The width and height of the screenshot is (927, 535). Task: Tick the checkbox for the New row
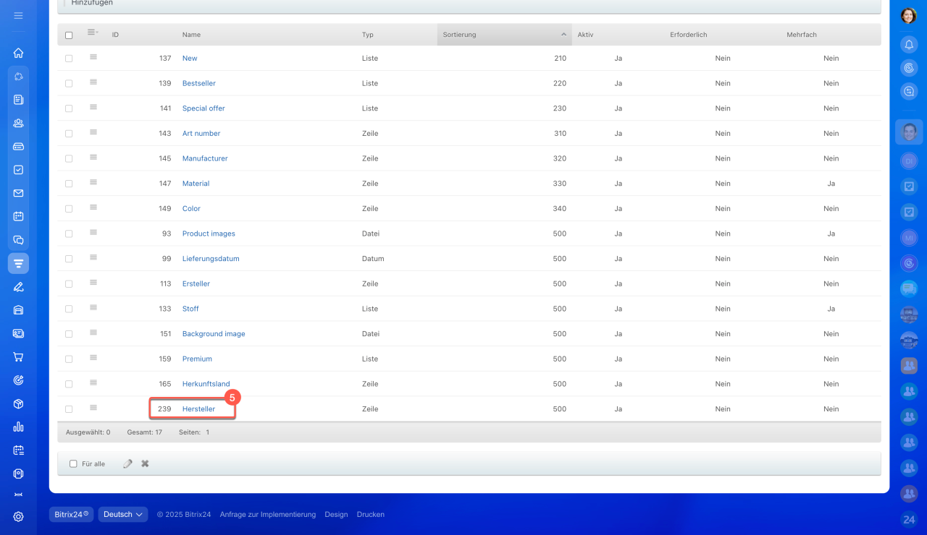69,59
